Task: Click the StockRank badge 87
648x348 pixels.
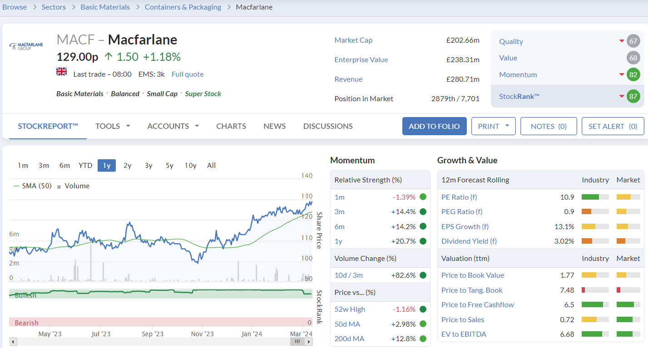Action: tap(633, 96)
